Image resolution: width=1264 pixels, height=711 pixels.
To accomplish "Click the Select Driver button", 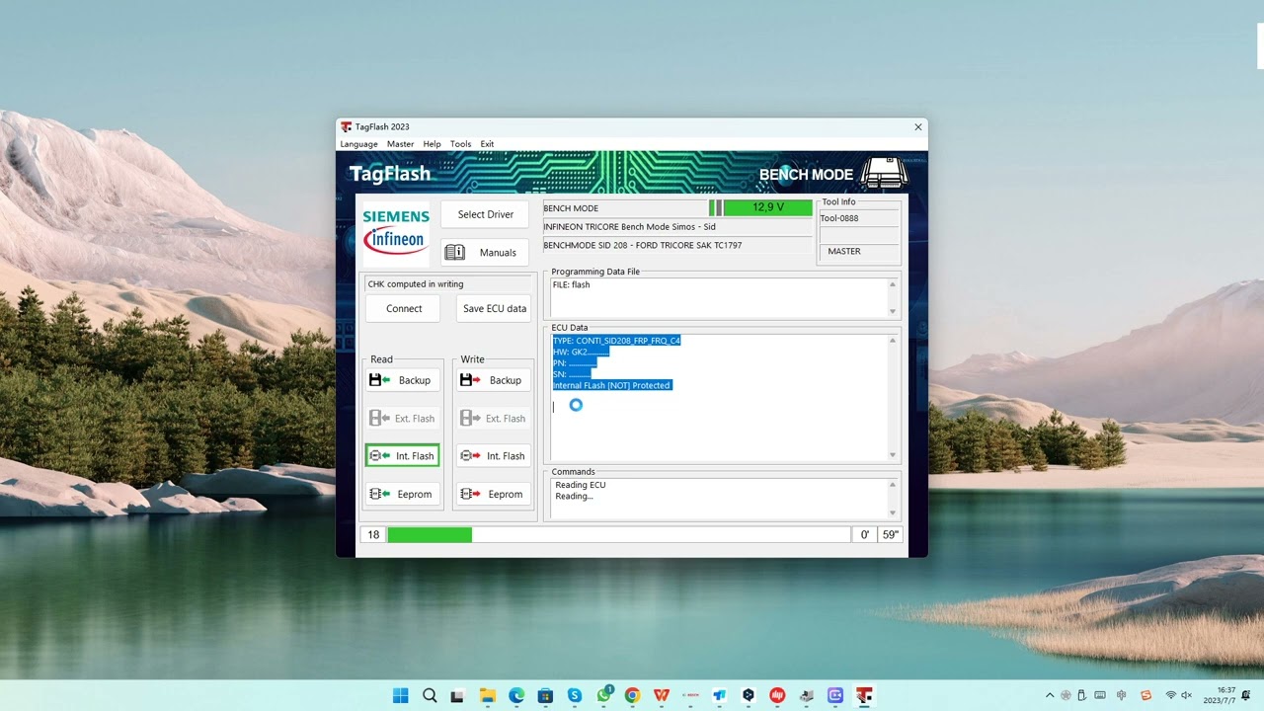I will click(485, 214).
